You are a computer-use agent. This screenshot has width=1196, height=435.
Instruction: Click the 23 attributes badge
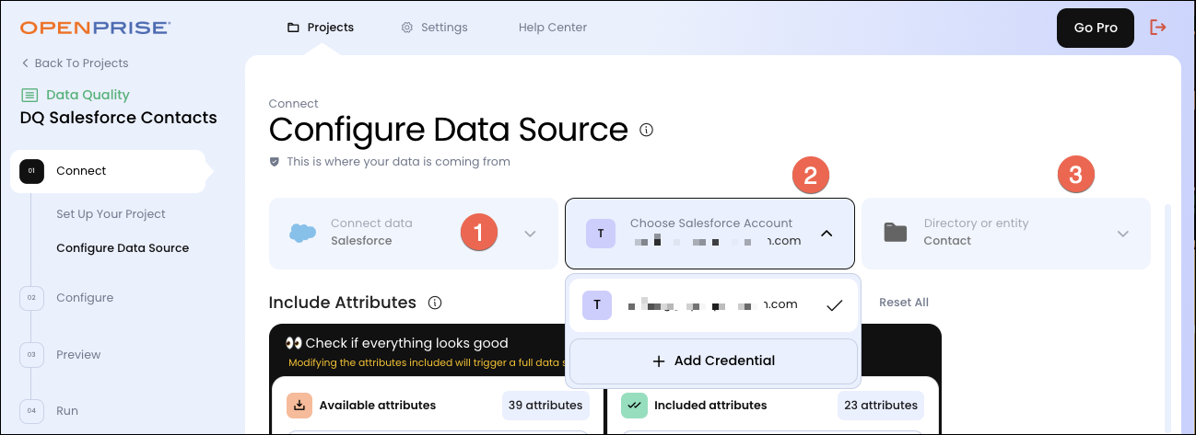[881, 405]
